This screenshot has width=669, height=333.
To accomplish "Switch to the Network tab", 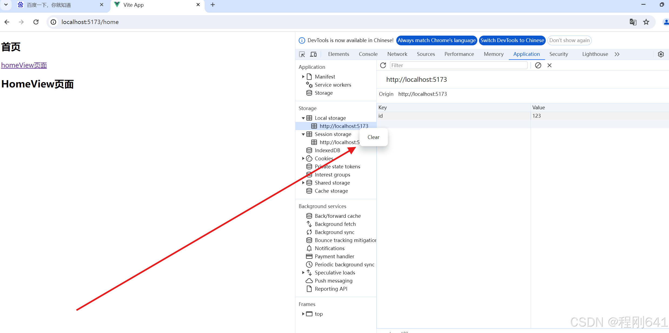I will [397, 54].
